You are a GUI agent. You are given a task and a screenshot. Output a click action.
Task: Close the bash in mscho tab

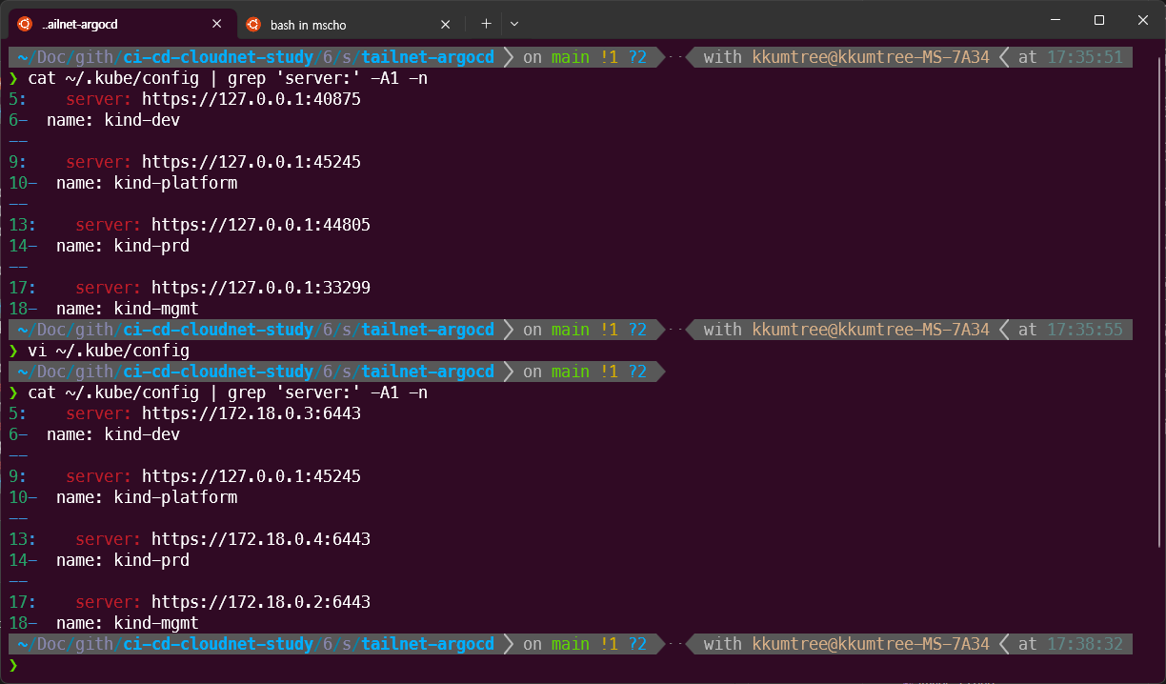(445, 24)
